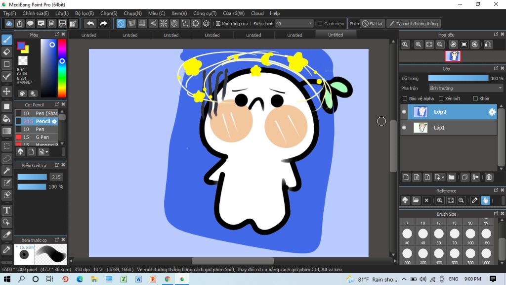The image size is (506, 285).
Task: Zoom in using the Navigator panel
Action: coord(419,45)
